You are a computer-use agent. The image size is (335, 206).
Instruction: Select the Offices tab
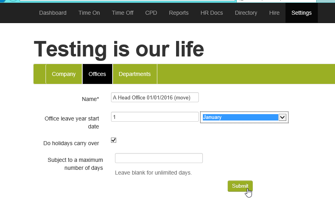click(x=97, y=74)
